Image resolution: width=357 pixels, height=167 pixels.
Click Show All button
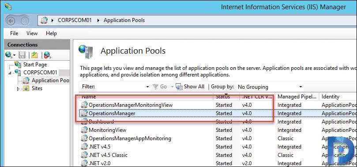coord(190,87)
